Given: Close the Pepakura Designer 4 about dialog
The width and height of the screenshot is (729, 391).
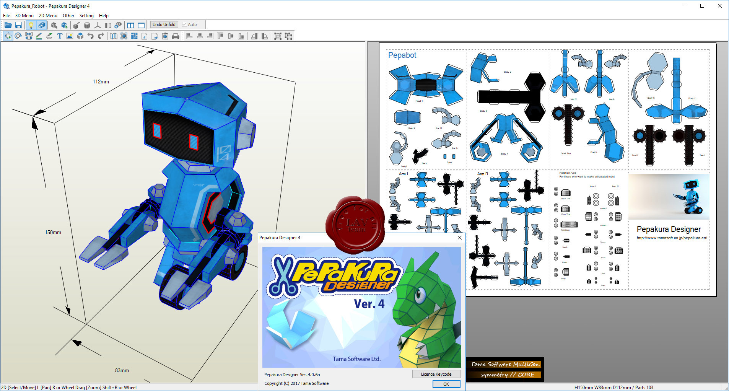Looking at the screenshot, I should click(x=460, y=238).
